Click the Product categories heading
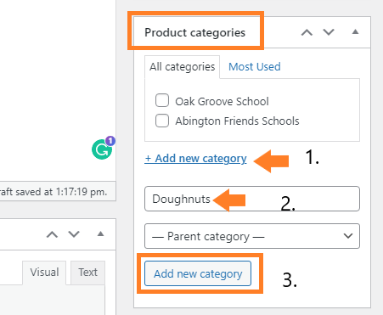 click(194, 32)
